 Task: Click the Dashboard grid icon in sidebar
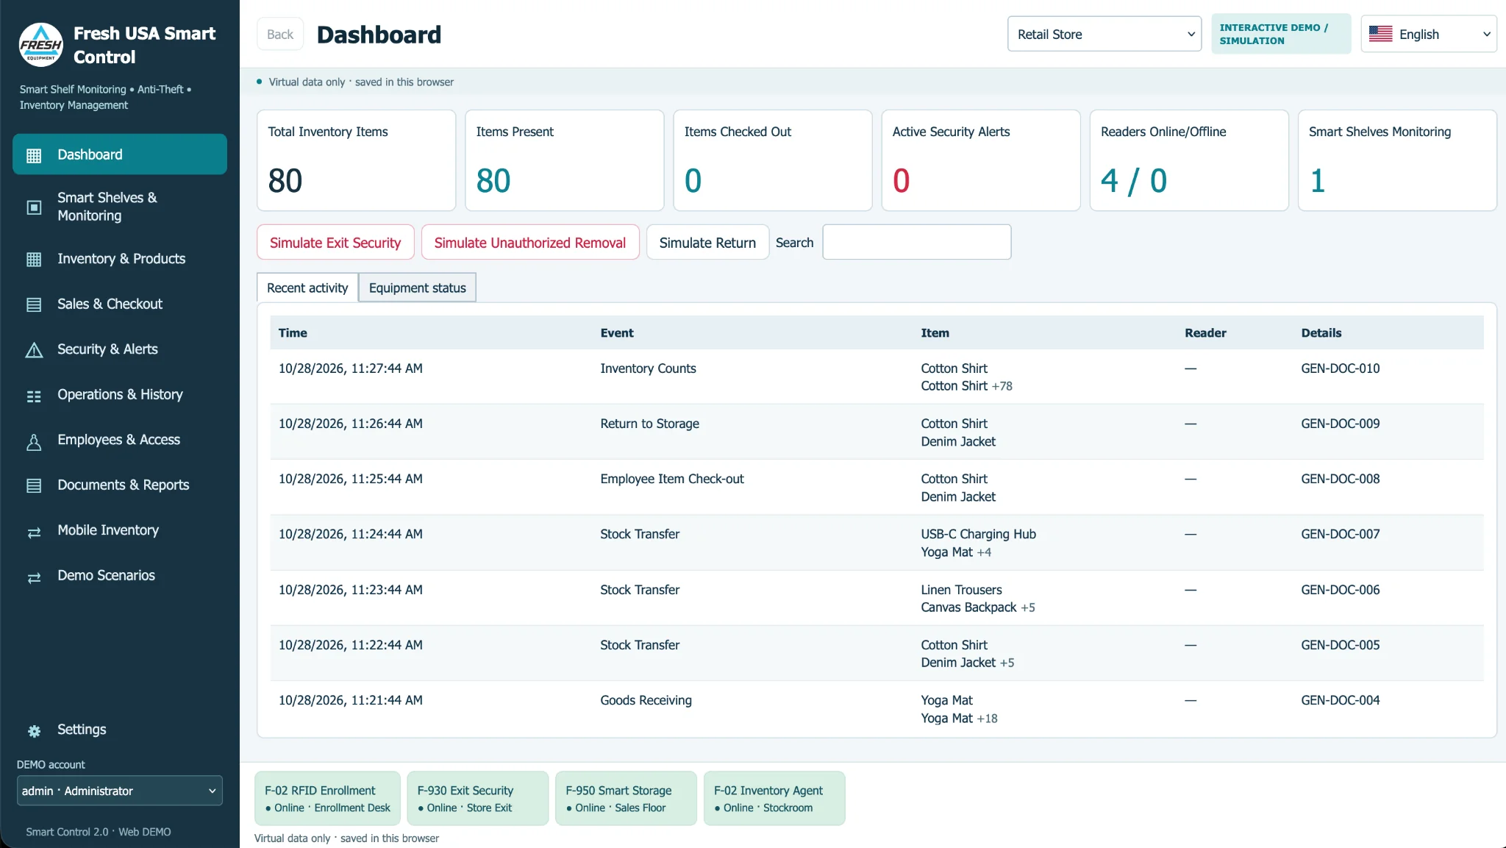(x=34, y=155)
